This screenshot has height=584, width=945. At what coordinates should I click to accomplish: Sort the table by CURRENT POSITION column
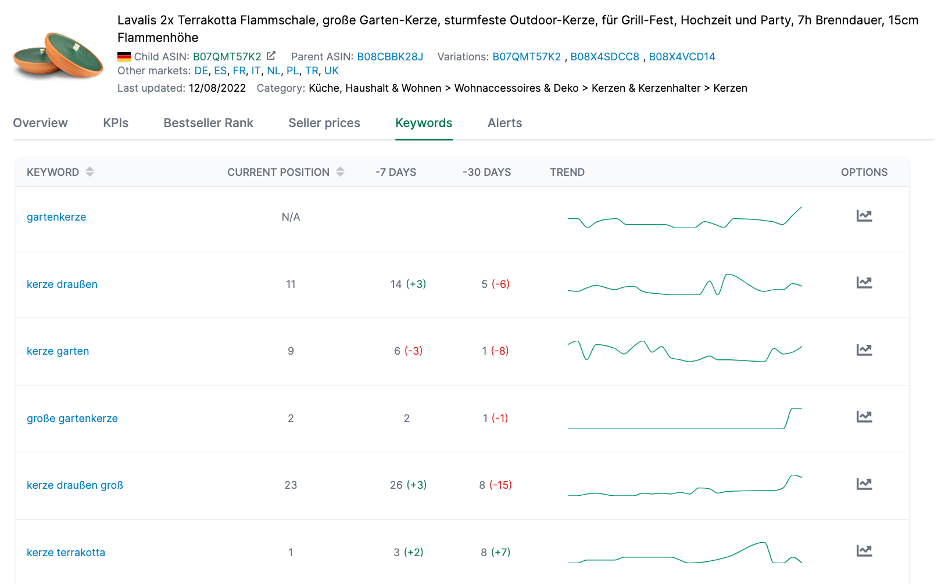coord(341,172)
